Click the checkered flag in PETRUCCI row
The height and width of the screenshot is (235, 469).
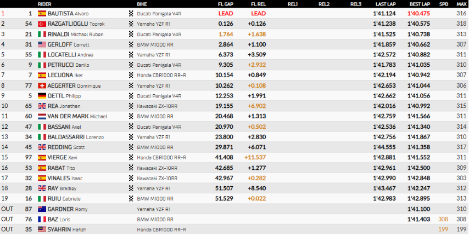click(x=131, y=65)
